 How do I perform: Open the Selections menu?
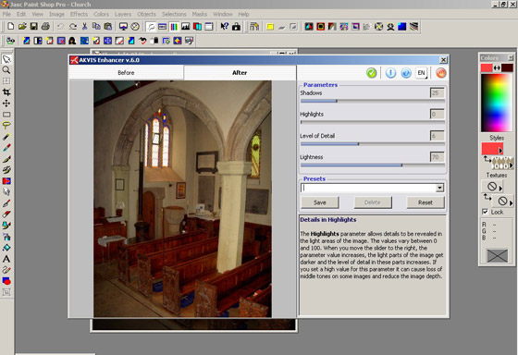(174, 14)
